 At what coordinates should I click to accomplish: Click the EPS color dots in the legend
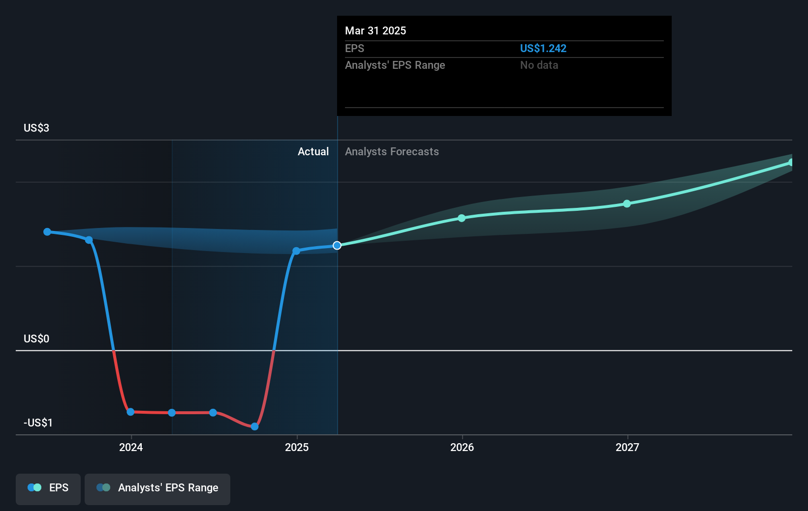pyautogui.click(x=34, y=488)
